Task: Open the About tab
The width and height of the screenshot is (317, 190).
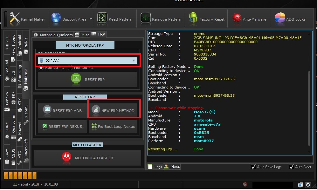Action: (x=172, y=167)
